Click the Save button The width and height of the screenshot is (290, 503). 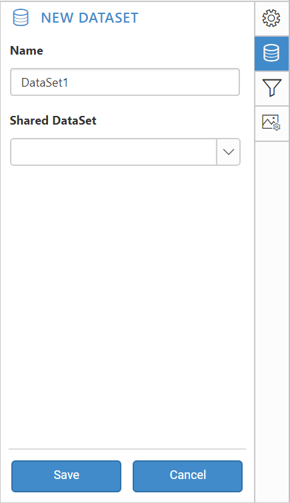point(66,476)
